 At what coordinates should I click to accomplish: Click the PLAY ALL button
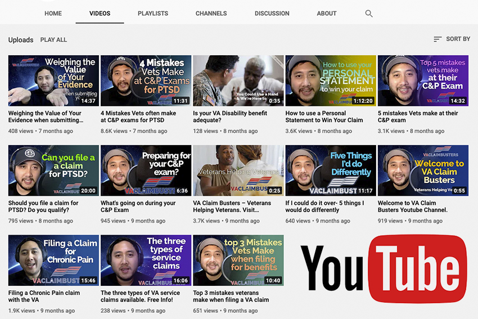(53, 39)
